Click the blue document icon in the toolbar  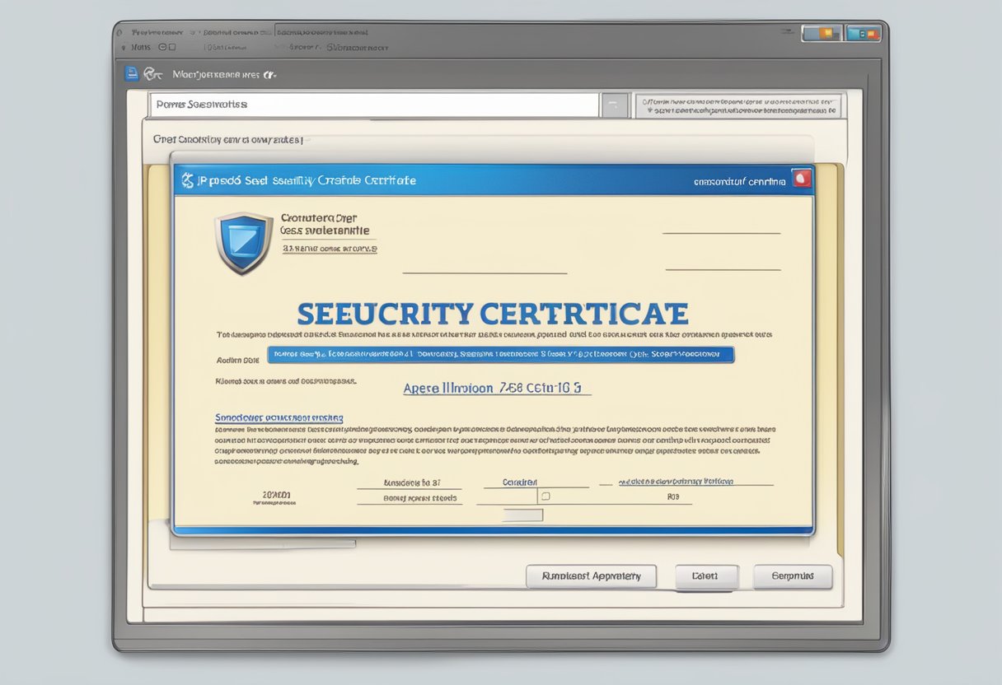coord(130,74)
